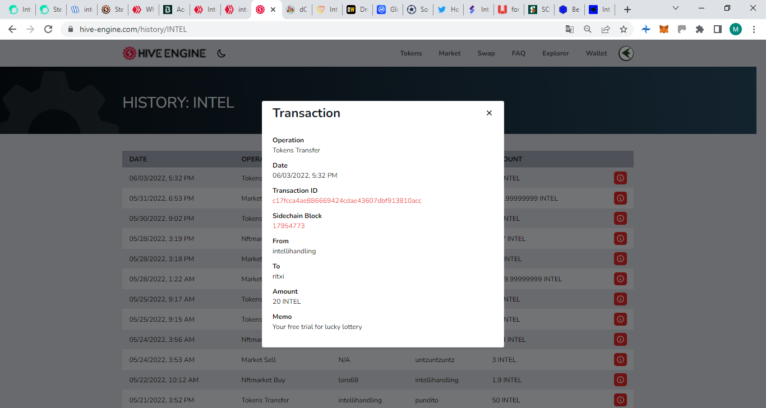
Task: Open a new browser tab
Action: point(627,10)
